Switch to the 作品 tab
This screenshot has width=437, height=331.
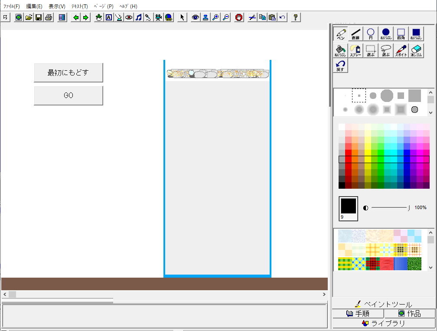point(410,313)
